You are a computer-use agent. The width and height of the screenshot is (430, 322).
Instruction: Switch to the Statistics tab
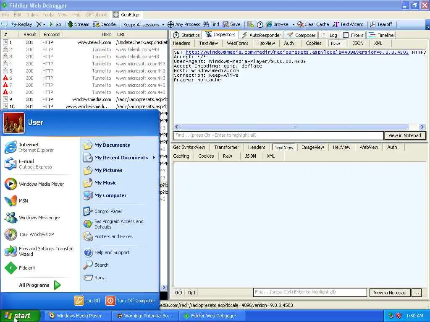186,35
